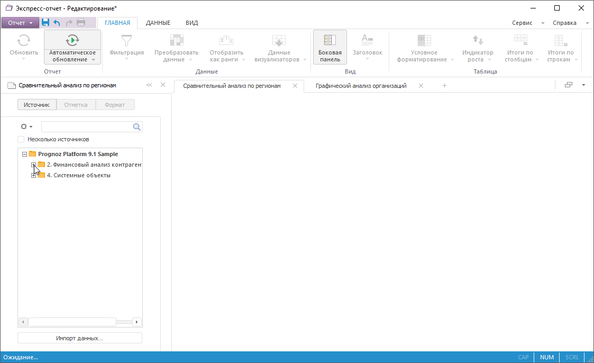The width and height of the screenshot is (594, 363).
Task: Click Преобразовать данные icon
Action: point(177,40)
